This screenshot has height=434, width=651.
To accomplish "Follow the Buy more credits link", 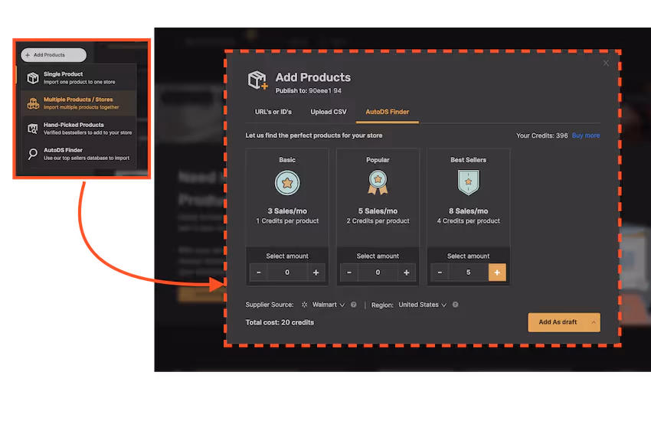I will [586, 135].
